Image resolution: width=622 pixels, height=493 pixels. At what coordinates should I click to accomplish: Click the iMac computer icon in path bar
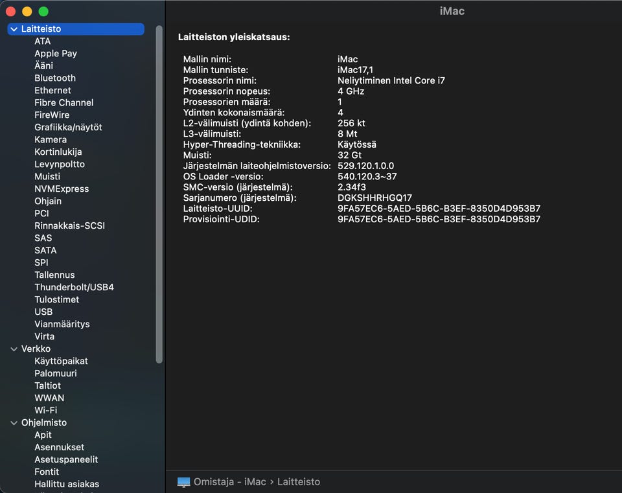pyautogui.click(x=183, y=482)
